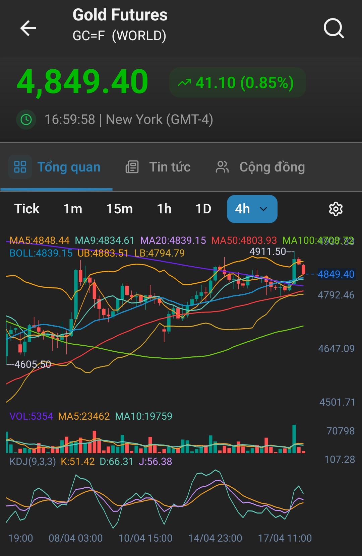Switch to Cộng đồng tab

[272, 167]
